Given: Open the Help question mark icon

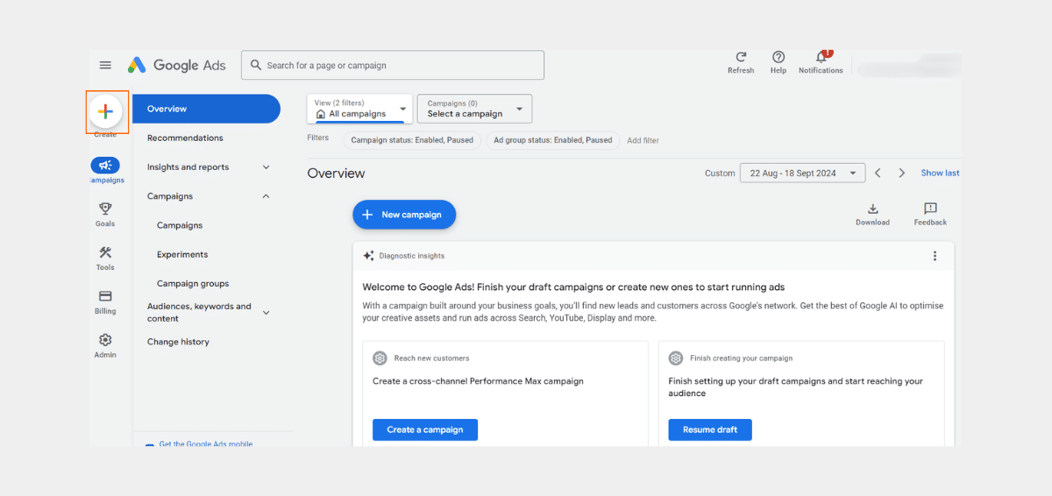Looking at the screenshot, I should [778, 56].
